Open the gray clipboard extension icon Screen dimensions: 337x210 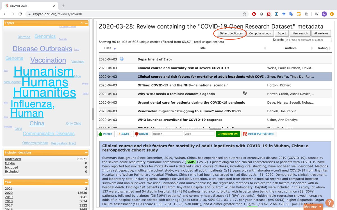[x=306, y=14]
